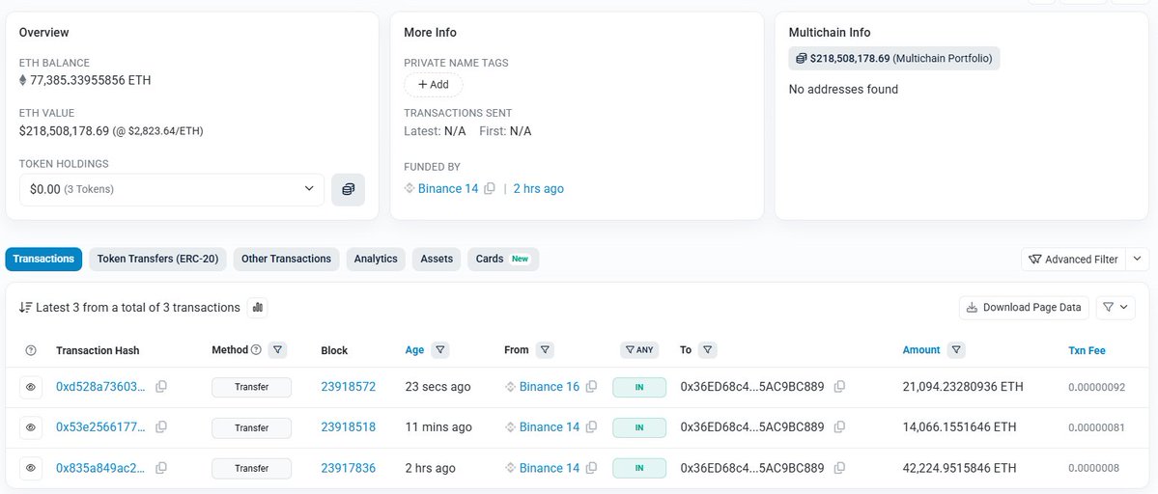Toggle the ANY direction filter
The height and width of the screenshot is (494, 1158).
pyautogui.click(x=639, y=350)
